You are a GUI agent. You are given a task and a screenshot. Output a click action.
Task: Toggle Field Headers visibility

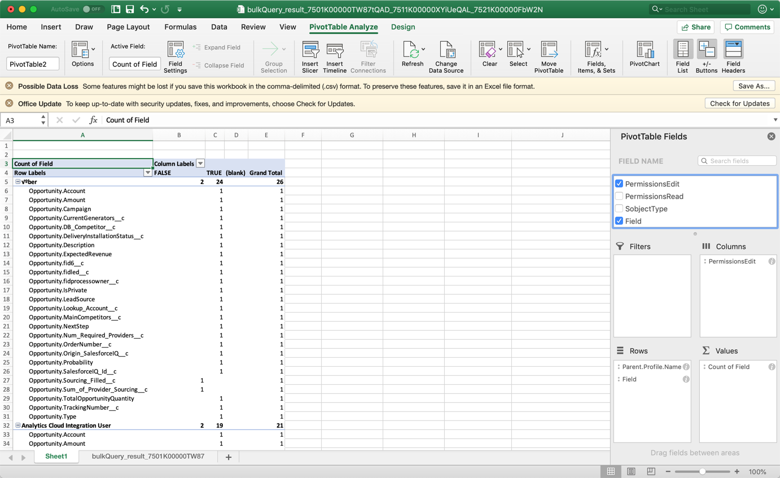[733, 54]
